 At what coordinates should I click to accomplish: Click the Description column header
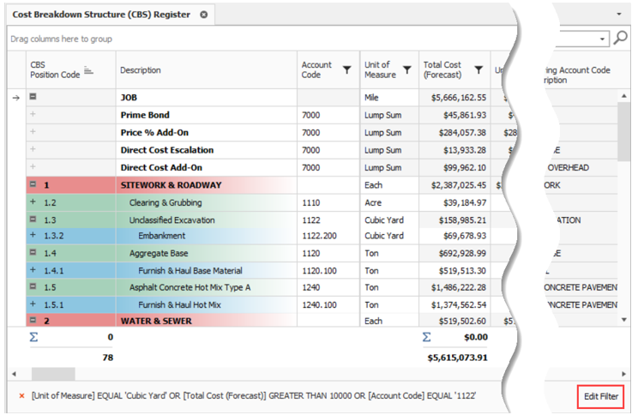206,70
